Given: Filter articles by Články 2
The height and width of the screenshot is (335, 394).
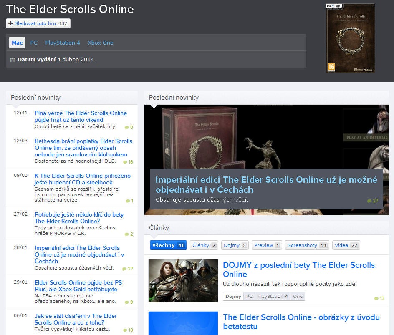Looking at the screenshot, I should pos(204,245).
